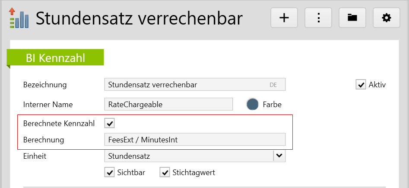Toggle the Sichtbar checkbox
The image size is (409, 188).
(109, 173)
